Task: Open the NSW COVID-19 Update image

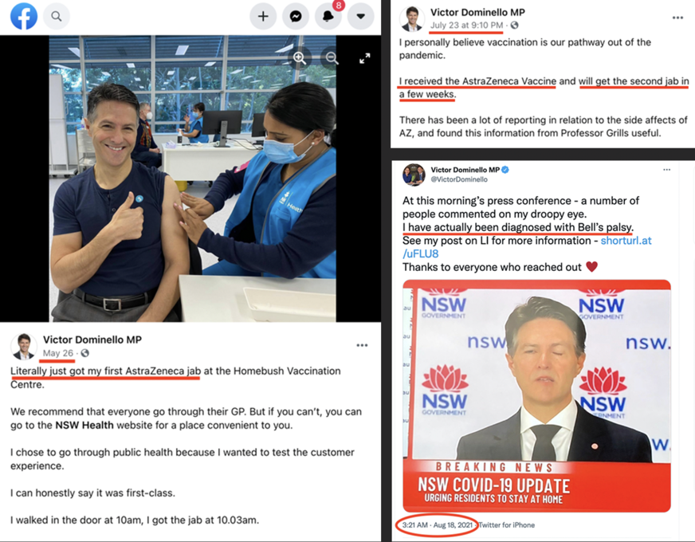Action: (x=536, y=396)
